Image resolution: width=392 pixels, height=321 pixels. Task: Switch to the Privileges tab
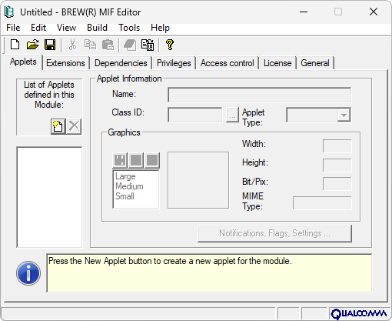[174, 63]
